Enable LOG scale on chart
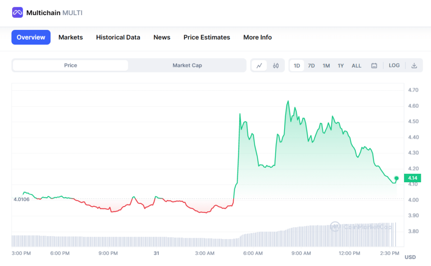431x266 pixels. tap(394, 66)
